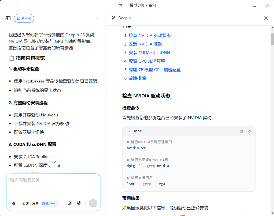The width and height of the screenshot is (274, 216).
Task: Attach a file with the paperclip icon
Action: 14,203
